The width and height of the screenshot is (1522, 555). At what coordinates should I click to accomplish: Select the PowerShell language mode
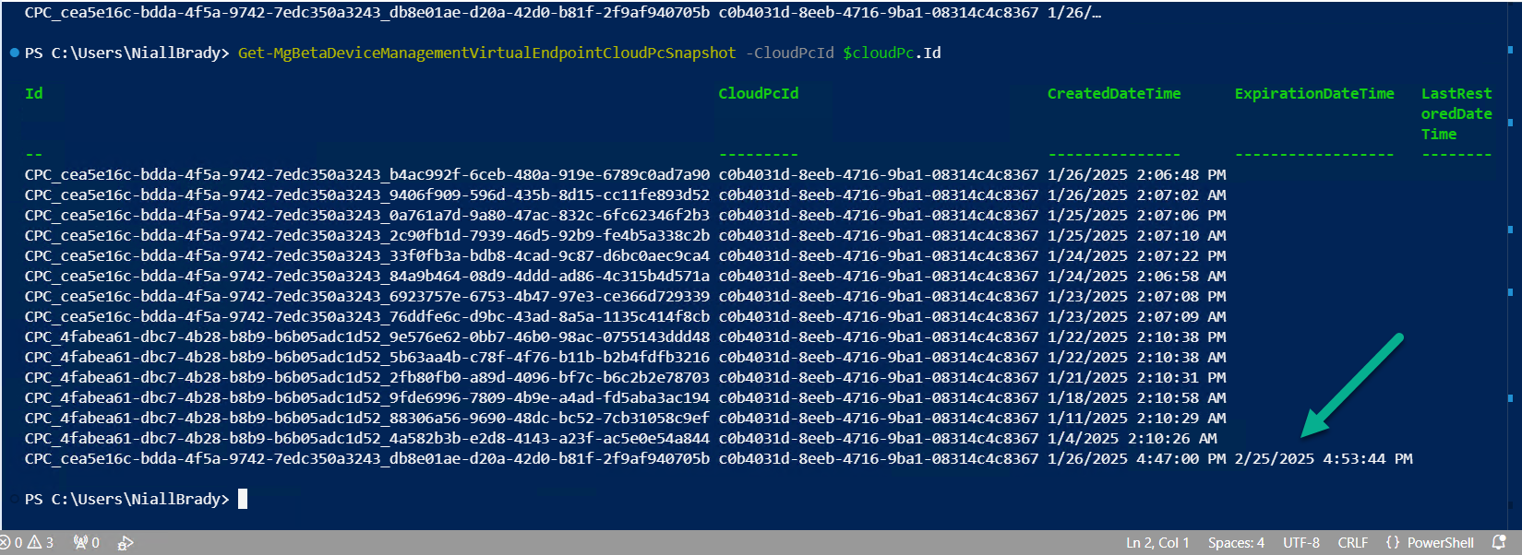[1440, 543]
